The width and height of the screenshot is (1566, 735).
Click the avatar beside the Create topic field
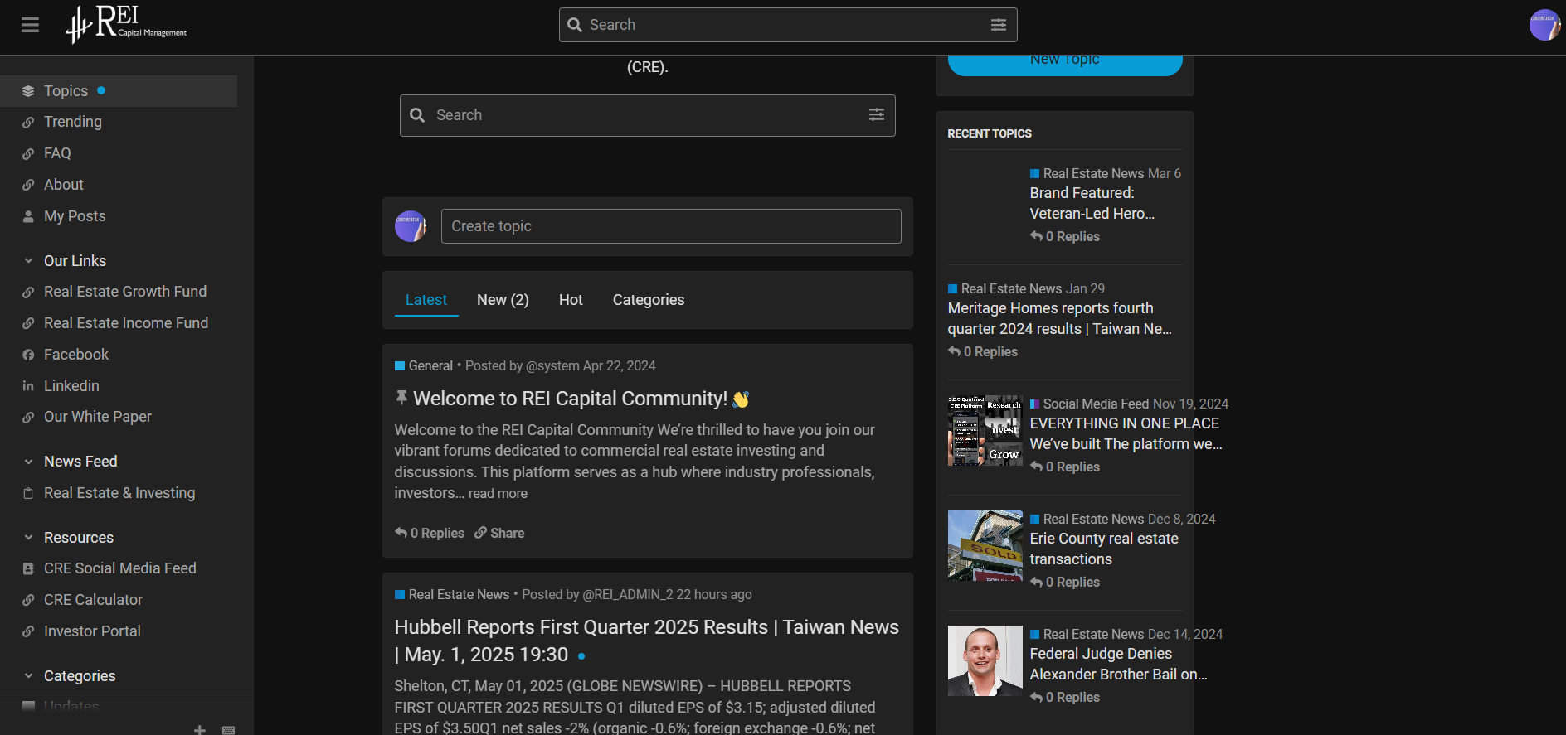click(x=411, y=226)
